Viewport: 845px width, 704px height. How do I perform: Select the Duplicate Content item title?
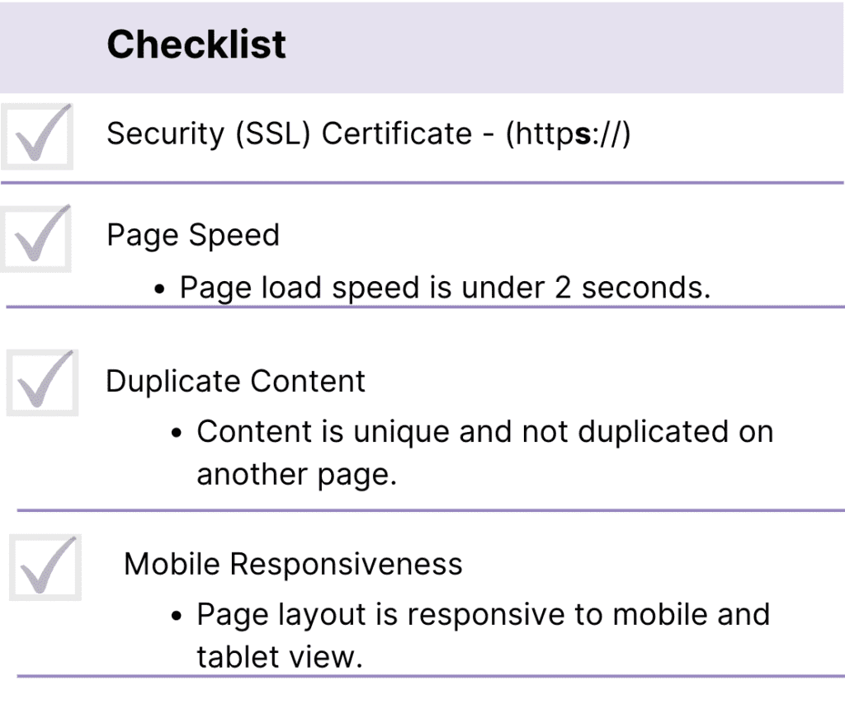point(235,382)
